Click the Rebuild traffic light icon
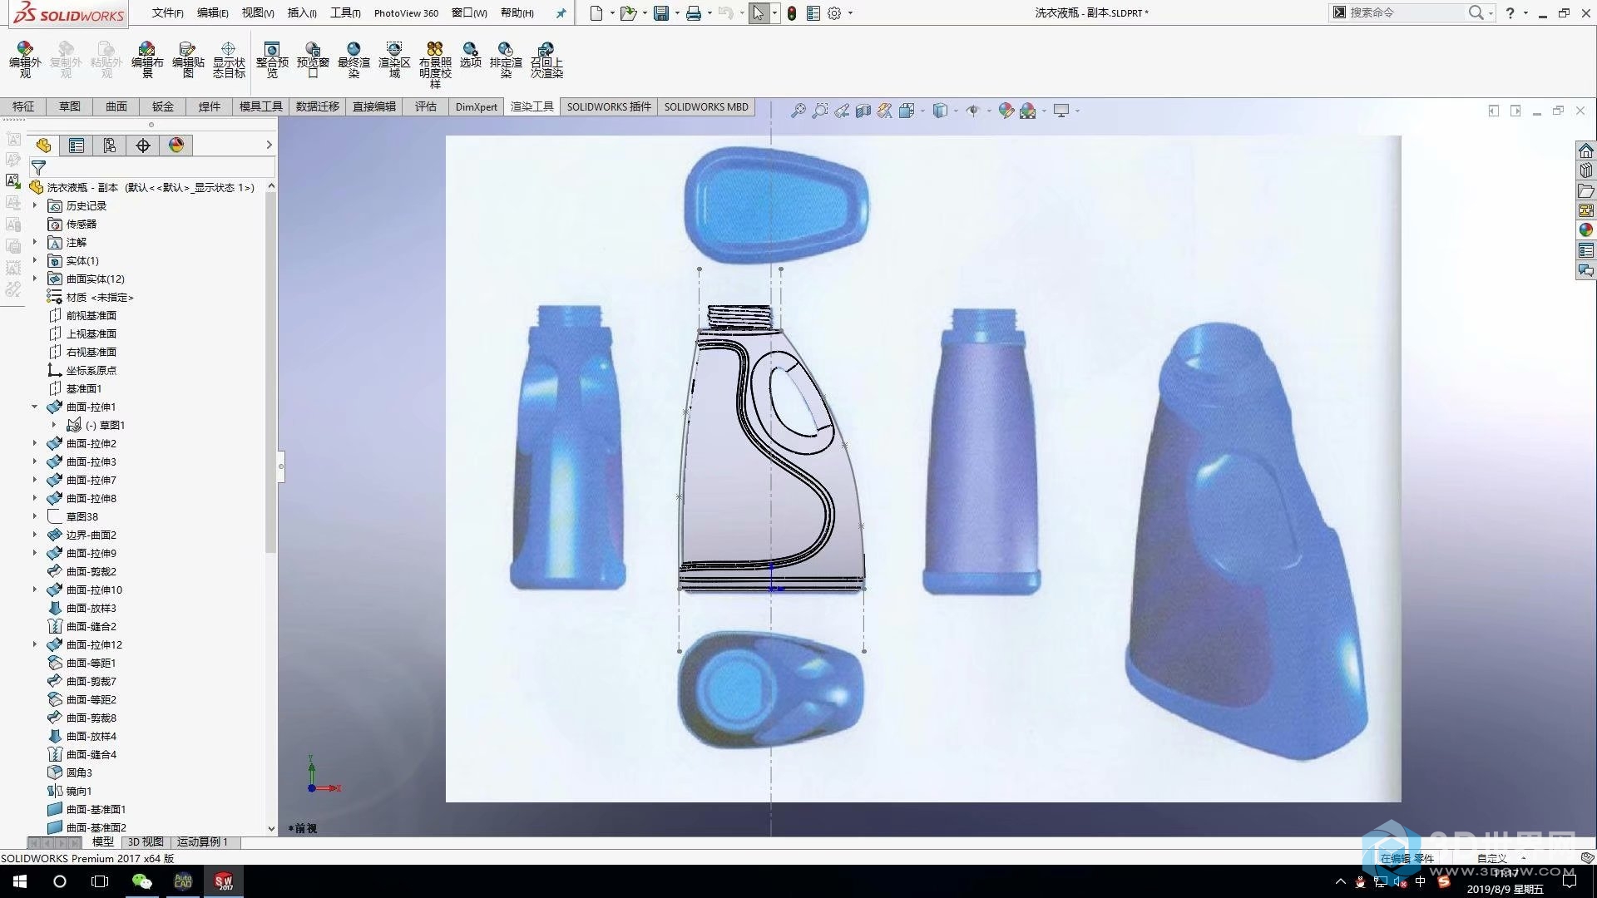 point(792,13)
